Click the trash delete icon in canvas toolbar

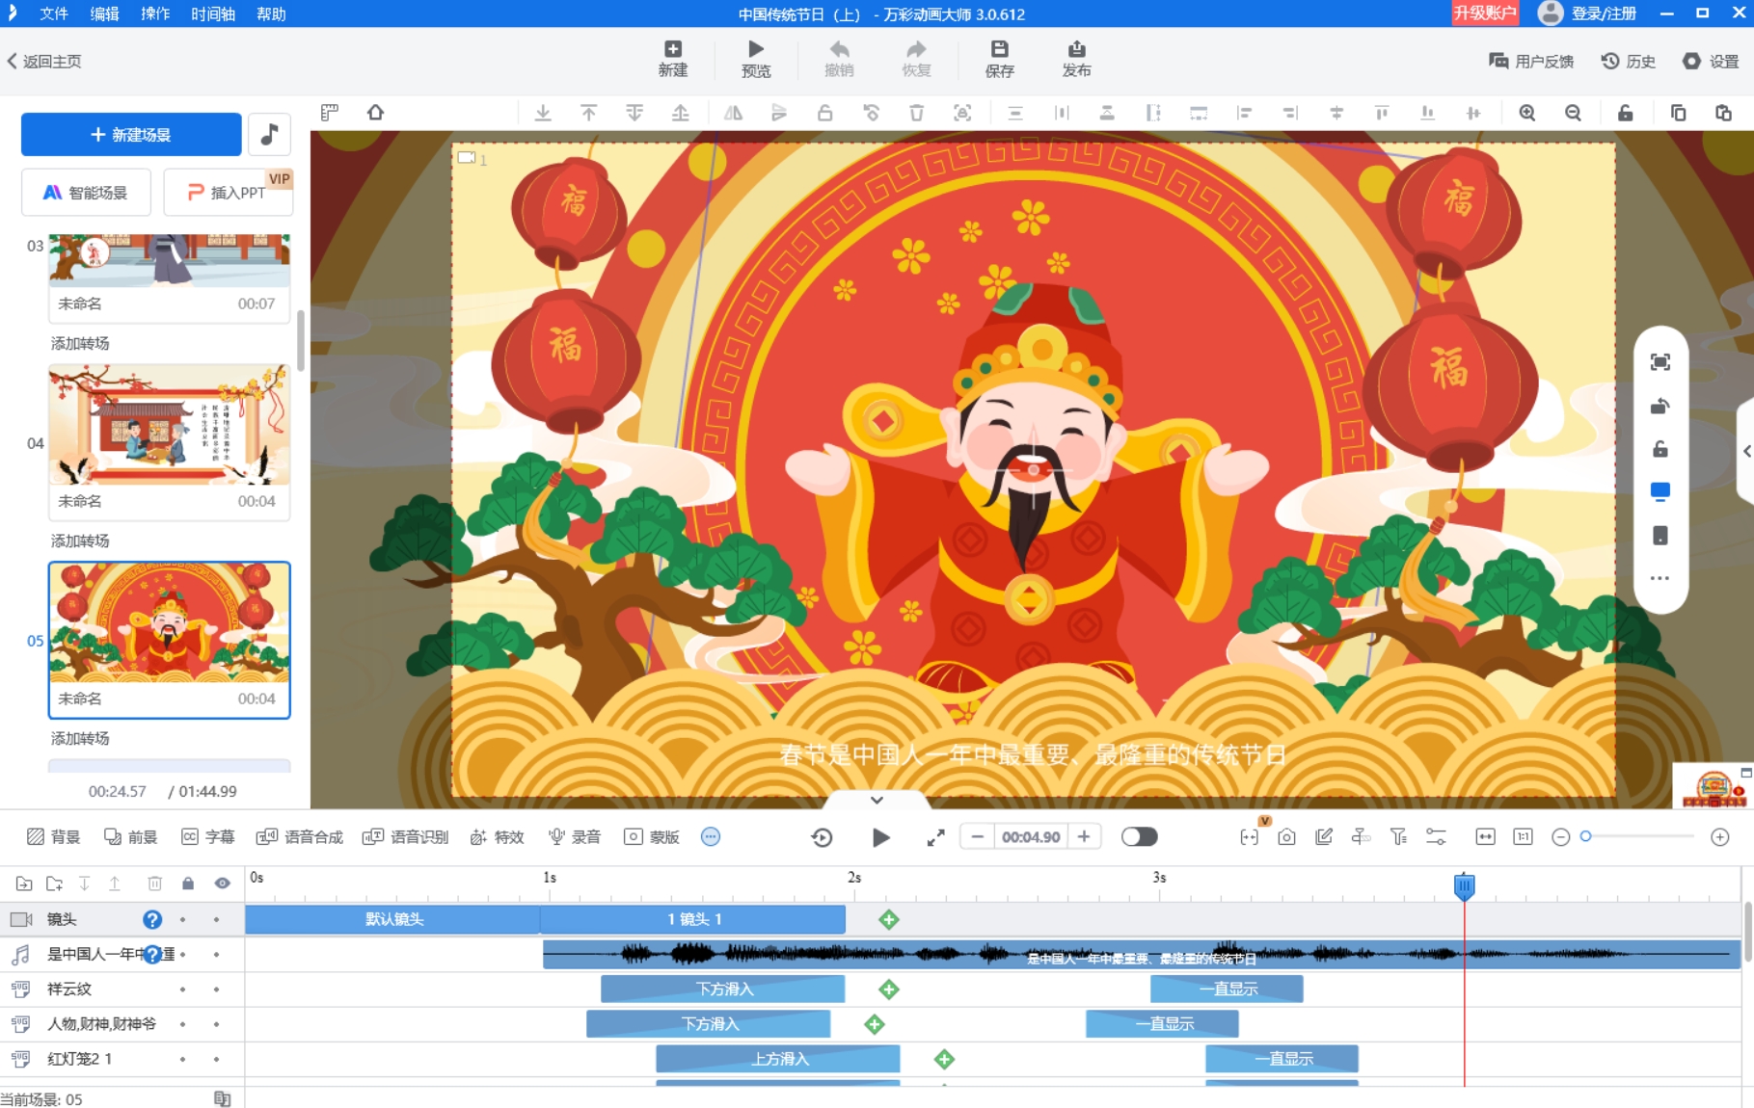pyautogui.click(x=916, y=113)
